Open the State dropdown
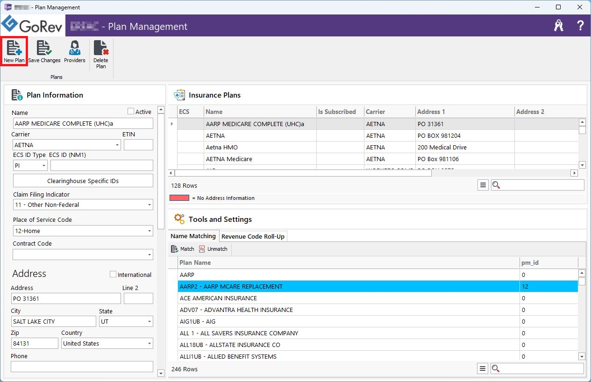Screen dimensions: 591x382 point(150,321)
